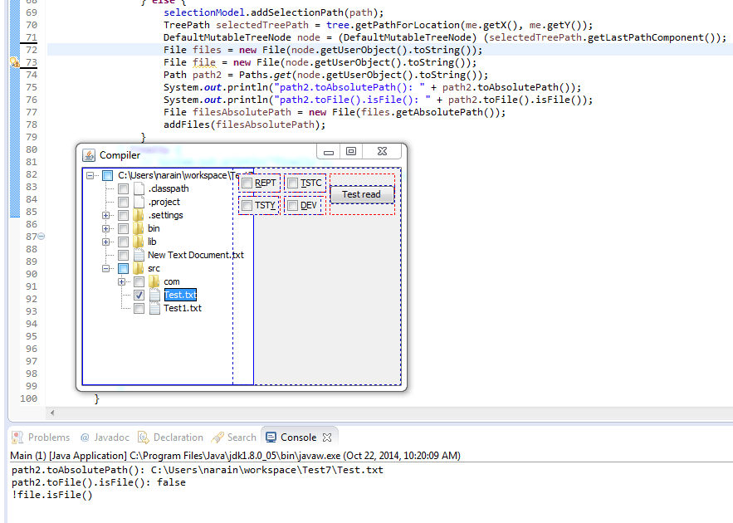Expand the com folder node

coord(121,281)
